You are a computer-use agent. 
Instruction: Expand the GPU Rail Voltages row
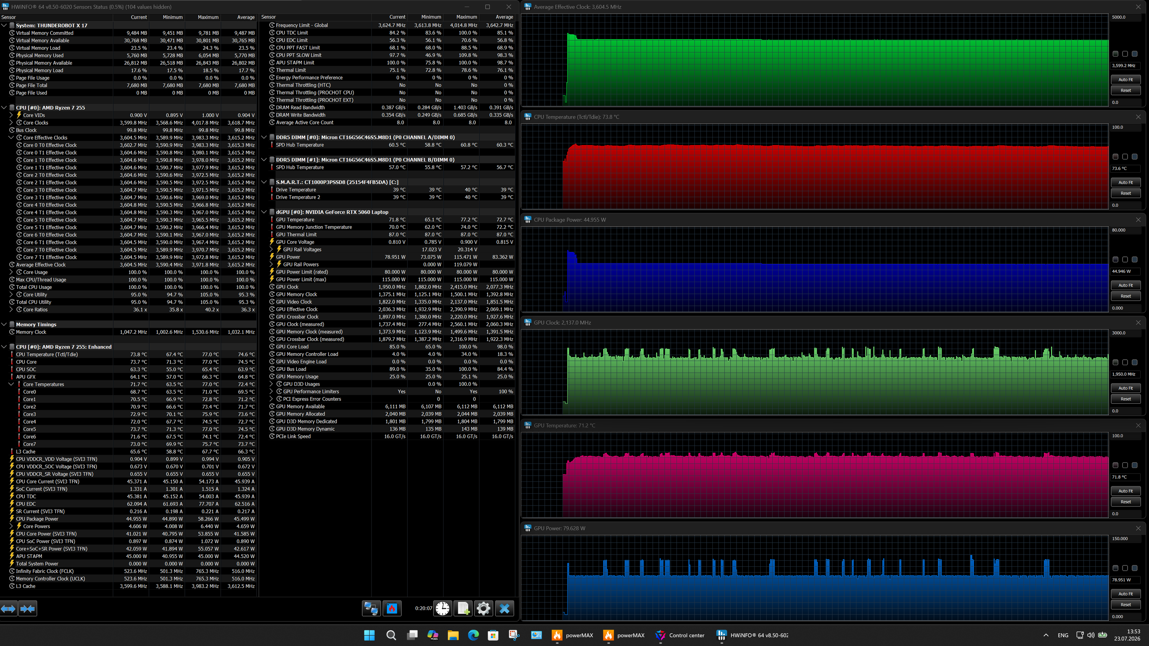click(x=271, y=250)
